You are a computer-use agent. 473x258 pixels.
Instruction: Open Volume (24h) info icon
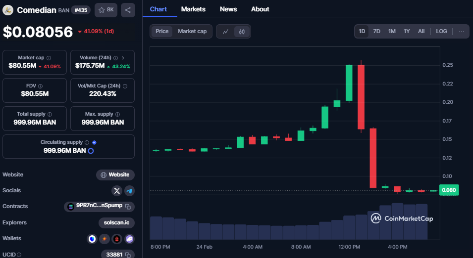pyautogui.click(x=115, y=58)
